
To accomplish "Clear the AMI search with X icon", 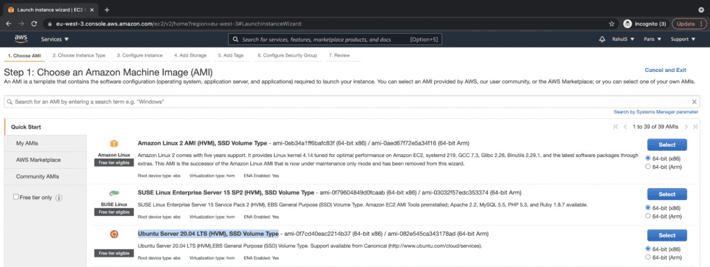I will 694,102.
